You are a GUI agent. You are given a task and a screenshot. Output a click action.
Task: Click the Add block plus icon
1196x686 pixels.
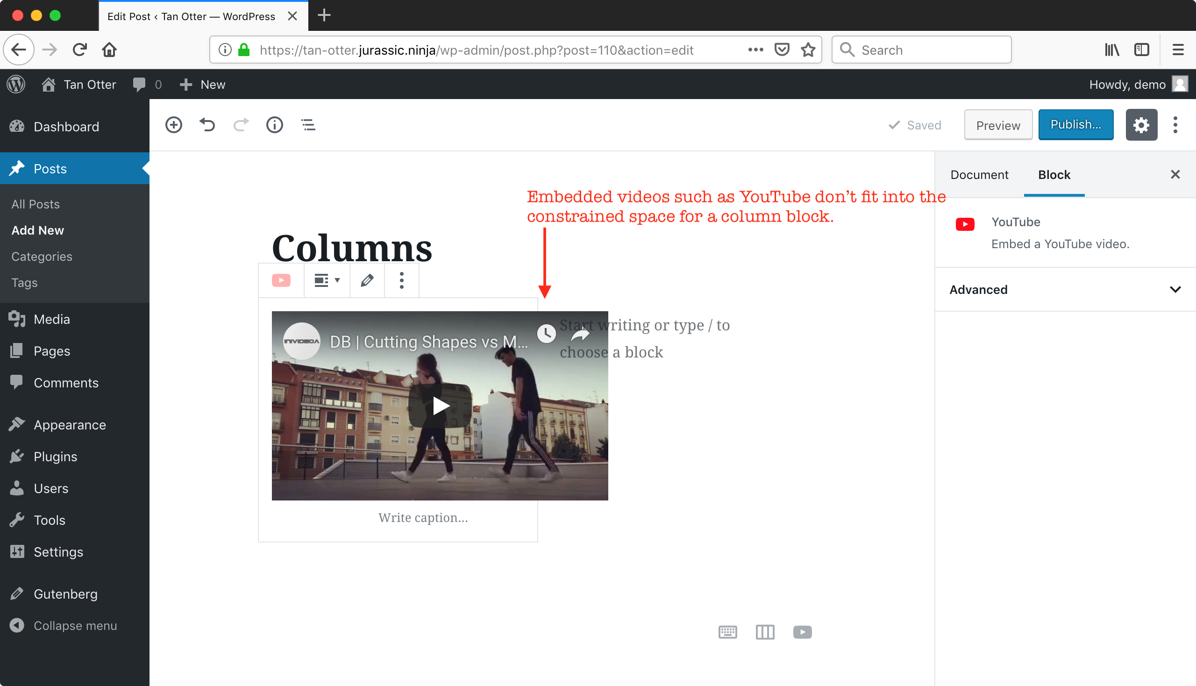pyautogui.click(x=173, y=125)
